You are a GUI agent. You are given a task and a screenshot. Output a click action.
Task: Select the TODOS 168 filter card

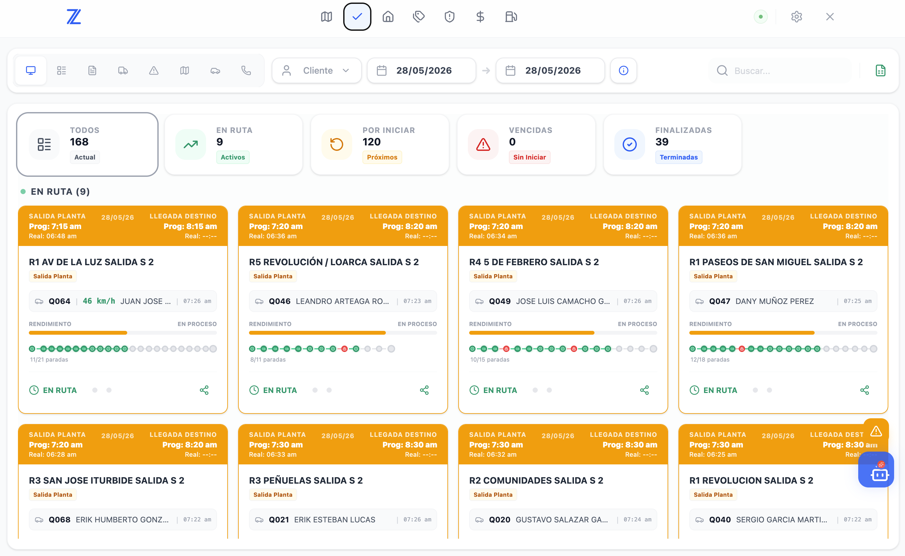click(x=87, y=144)
